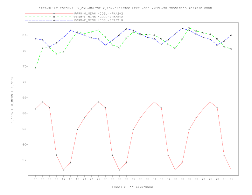Click y-axis tick label 66
The height and width of the screenshot is (195, 252).
click(x=24, y=113)
